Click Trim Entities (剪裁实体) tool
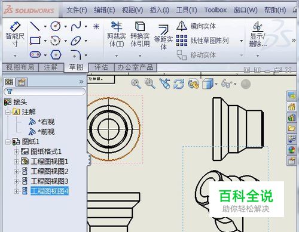This screenshot has height=232, width=299. click(117, 35)
